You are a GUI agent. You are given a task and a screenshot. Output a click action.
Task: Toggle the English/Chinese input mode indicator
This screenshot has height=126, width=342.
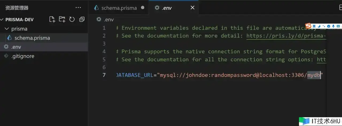pos(314,26)
